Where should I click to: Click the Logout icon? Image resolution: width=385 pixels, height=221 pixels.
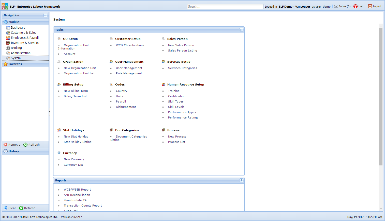click(370, 7)
